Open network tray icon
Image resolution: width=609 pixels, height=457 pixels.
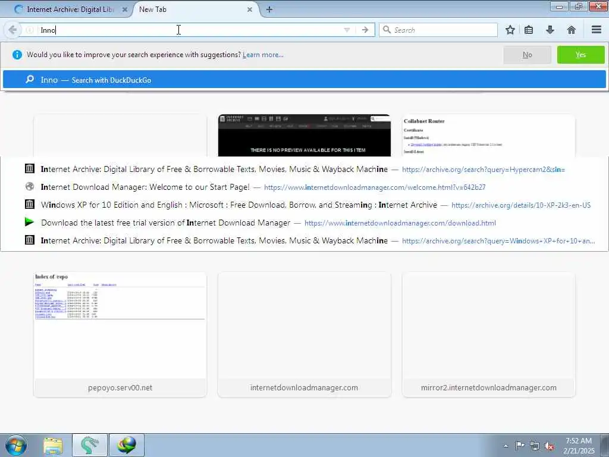point(535,446)
